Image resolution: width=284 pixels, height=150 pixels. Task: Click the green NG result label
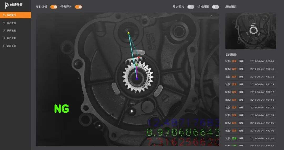point(62,108)
